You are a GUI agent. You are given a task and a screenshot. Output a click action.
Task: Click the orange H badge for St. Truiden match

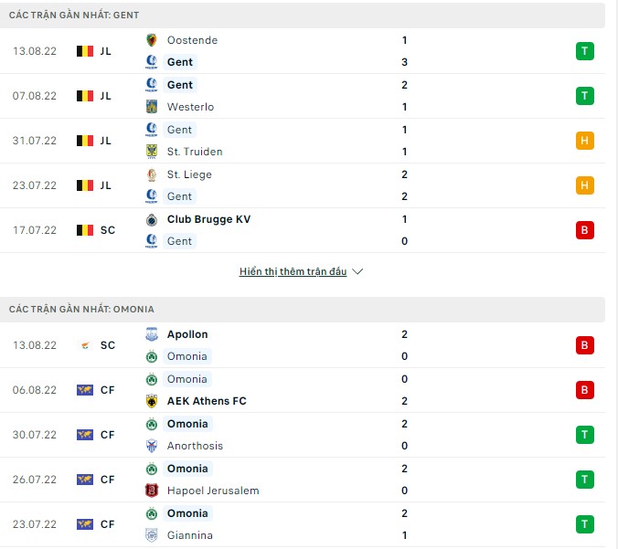585,141
